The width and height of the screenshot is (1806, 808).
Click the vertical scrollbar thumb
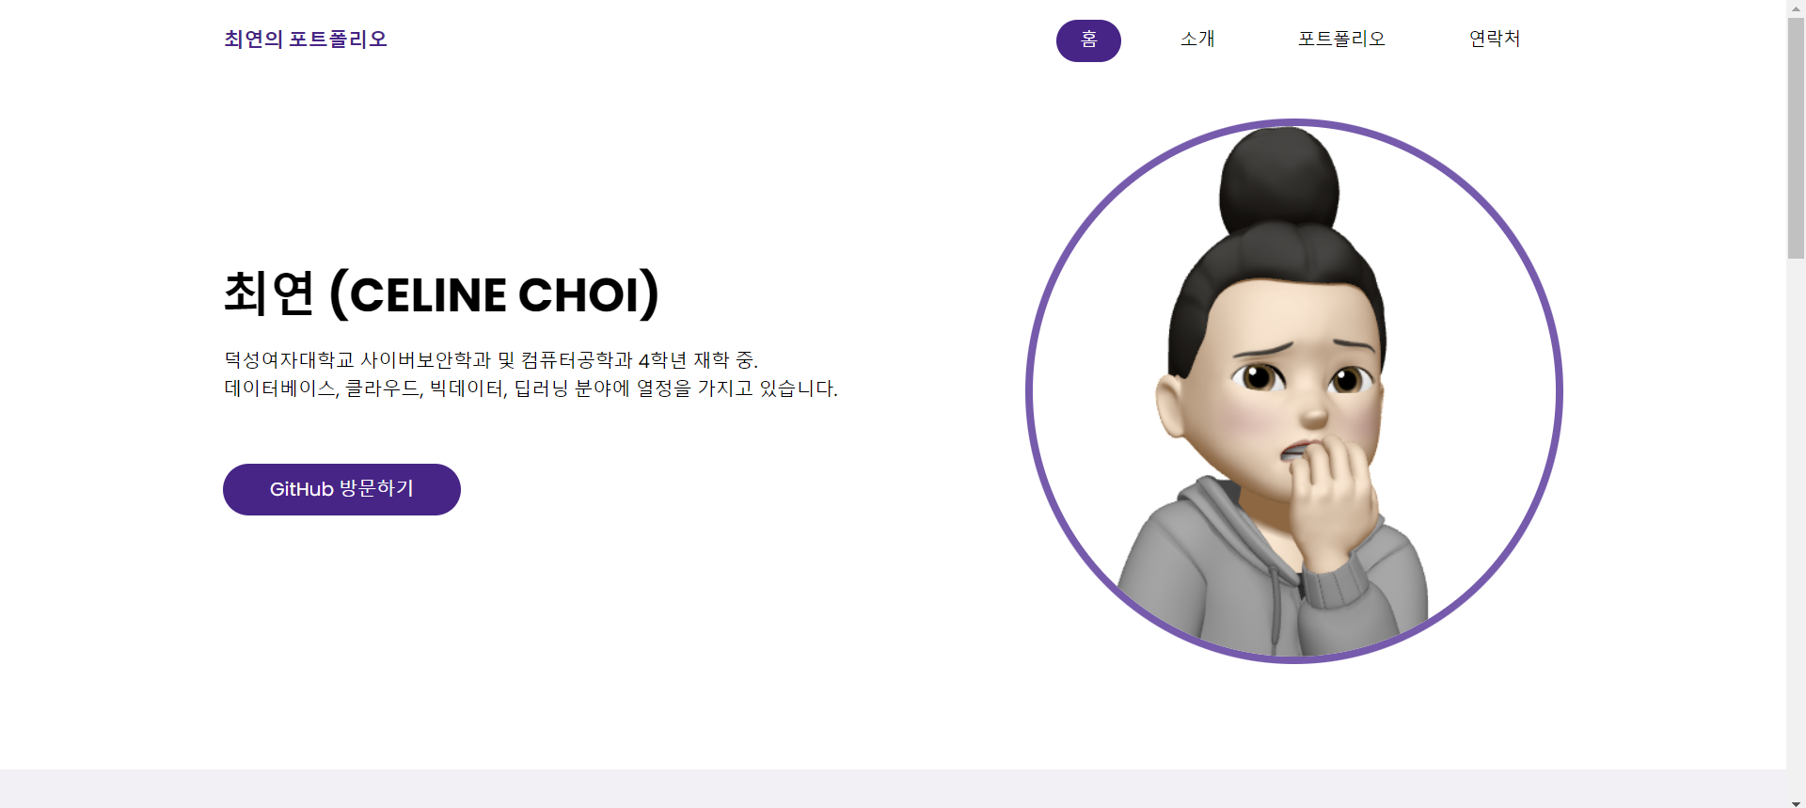1796,137
